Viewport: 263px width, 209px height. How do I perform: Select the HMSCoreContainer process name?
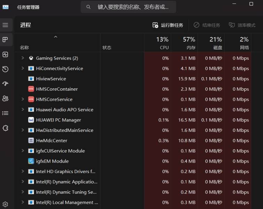click(57, 89)
